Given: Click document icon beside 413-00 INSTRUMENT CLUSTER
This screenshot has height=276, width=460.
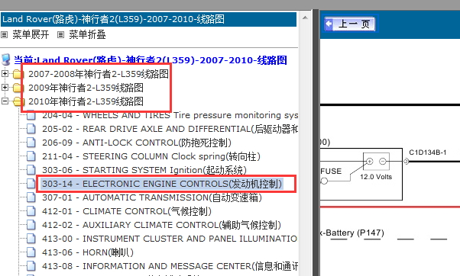Looking at the screenshot, I should click(x=31, y=239).
